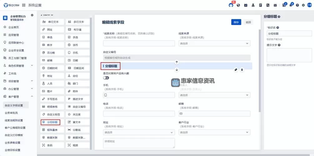314x156 pixels.
Task: Add a 网址 field type
Action: [52, 30]
